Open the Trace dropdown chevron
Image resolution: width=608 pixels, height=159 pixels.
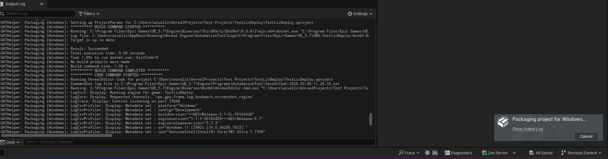coord(418,153)
